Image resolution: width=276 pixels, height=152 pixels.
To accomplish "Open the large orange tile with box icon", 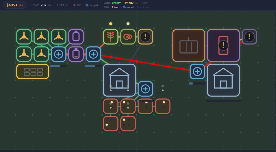I will pos(189,45).
